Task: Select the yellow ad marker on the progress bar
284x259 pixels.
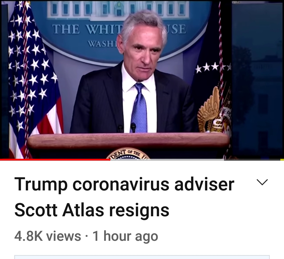Action: click(x=282, y=160)
